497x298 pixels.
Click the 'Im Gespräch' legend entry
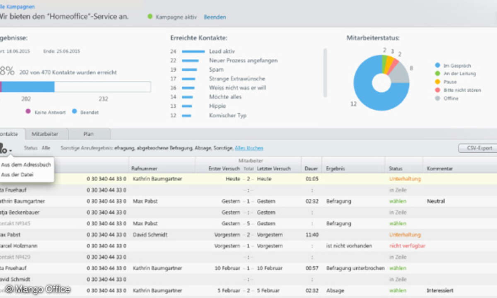[453, 65]
